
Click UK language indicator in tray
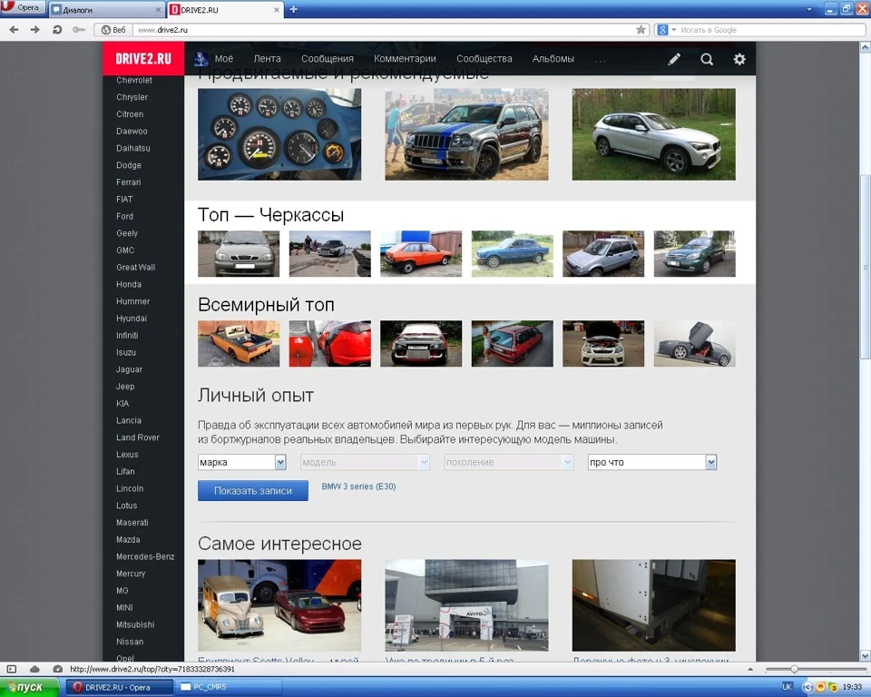(788, 687)
